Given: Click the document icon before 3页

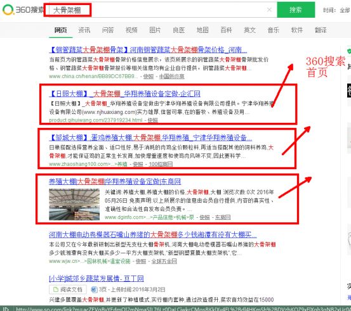Looking at the screenshot, I should click(94, 289).
